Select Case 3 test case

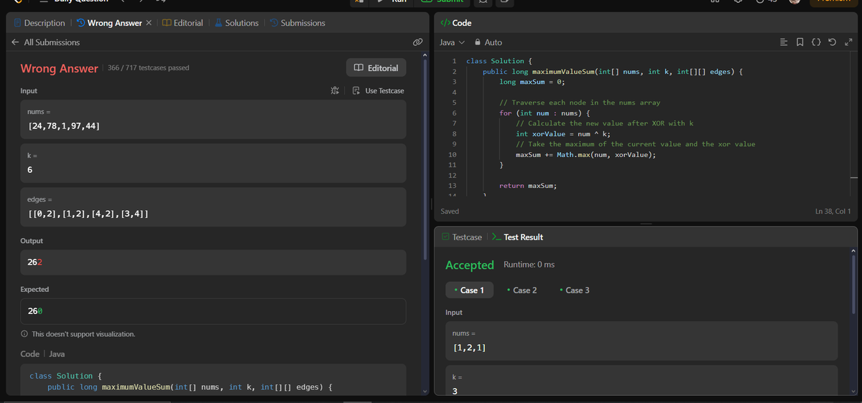coord(574,290)
